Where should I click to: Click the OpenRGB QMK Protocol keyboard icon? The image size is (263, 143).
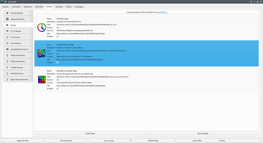click(x=7, y=49)
